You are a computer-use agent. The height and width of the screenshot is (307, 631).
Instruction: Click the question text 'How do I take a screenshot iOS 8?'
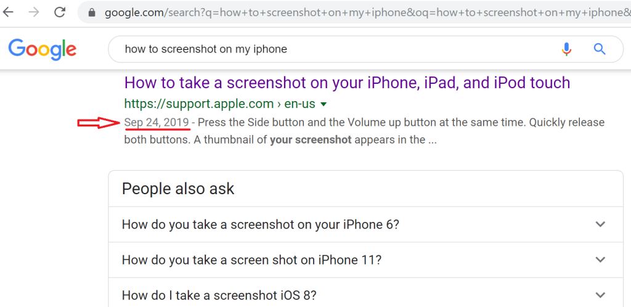click(x=219, y=295)
